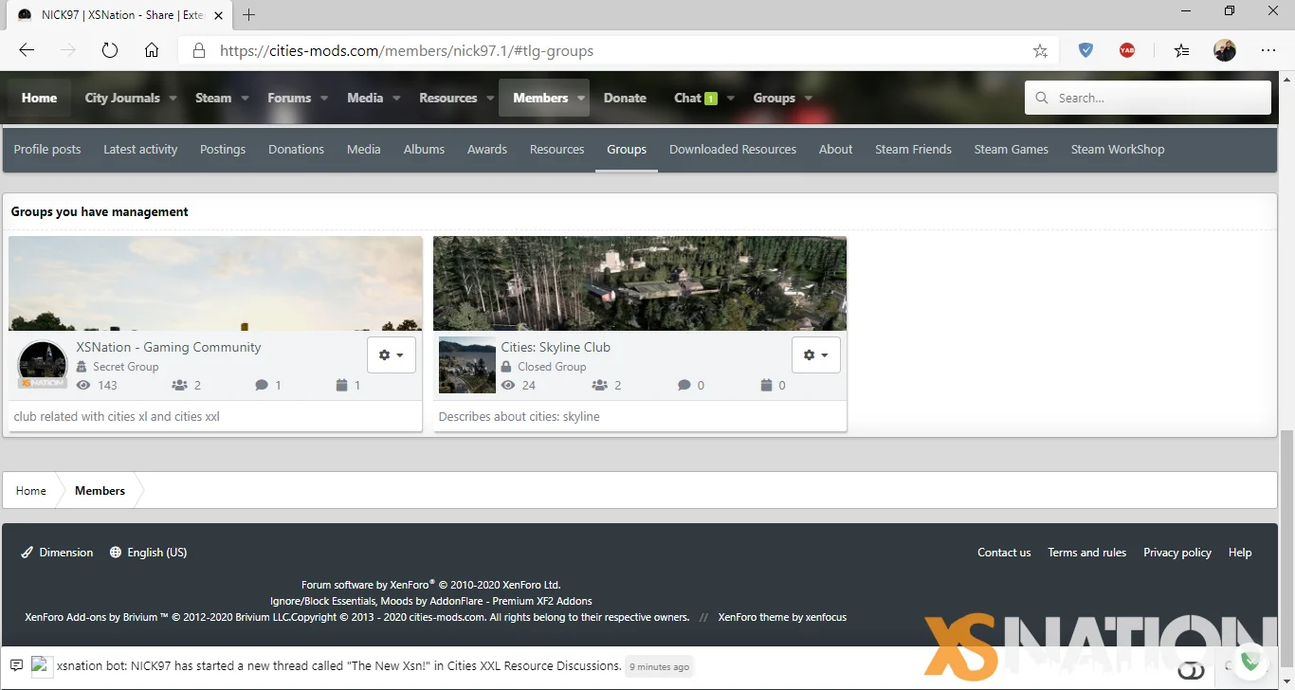Focus the Search input field

(1148, 98)
